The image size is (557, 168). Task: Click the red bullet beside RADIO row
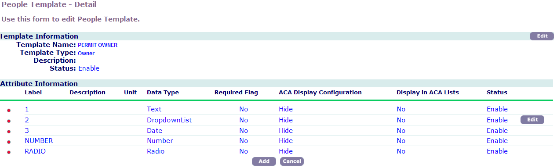[x=9, y=152]
